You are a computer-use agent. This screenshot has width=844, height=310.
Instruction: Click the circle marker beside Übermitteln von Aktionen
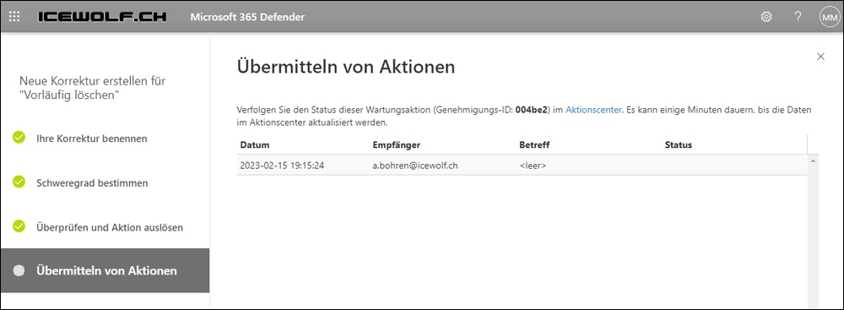pyautogui.click(x=19, y=270)
